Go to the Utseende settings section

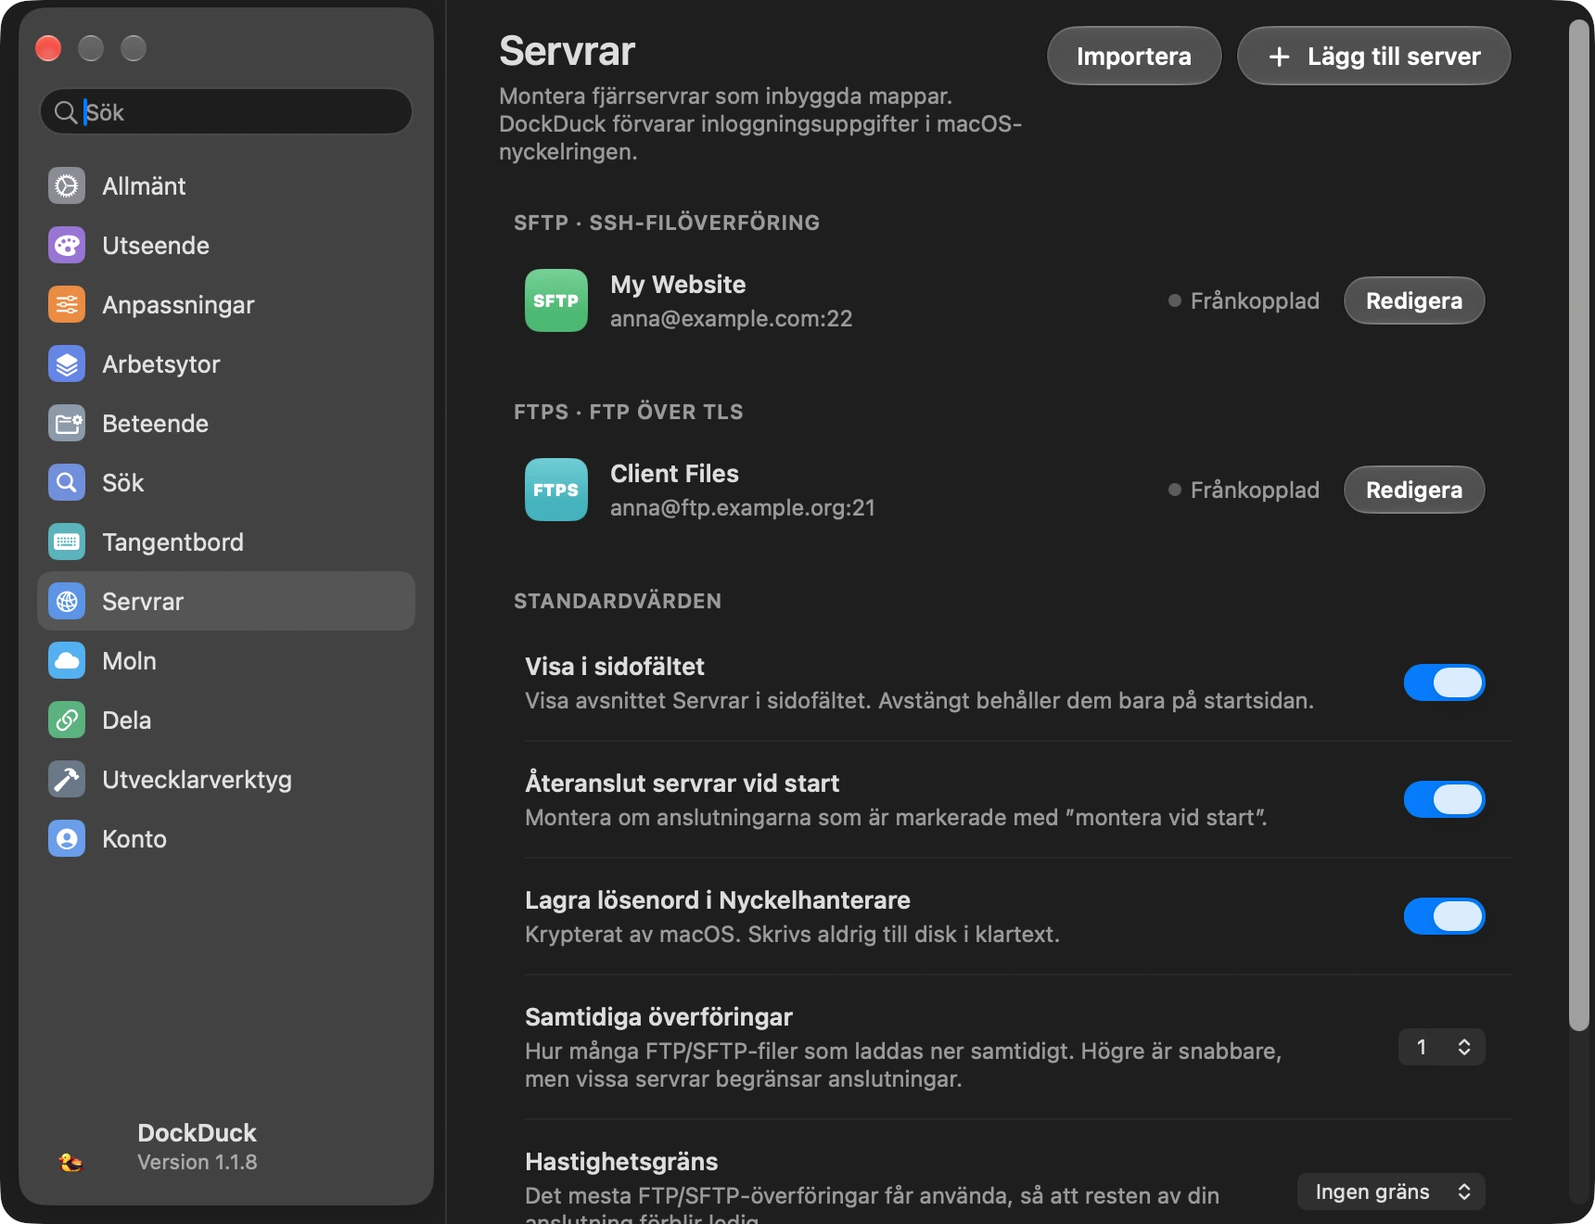click(x=226, y=246)
